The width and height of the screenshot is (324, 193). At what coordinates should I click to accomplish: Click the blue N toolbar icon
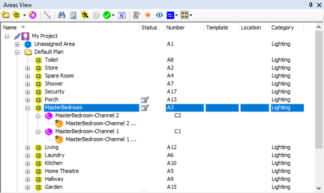click(122, 15)
